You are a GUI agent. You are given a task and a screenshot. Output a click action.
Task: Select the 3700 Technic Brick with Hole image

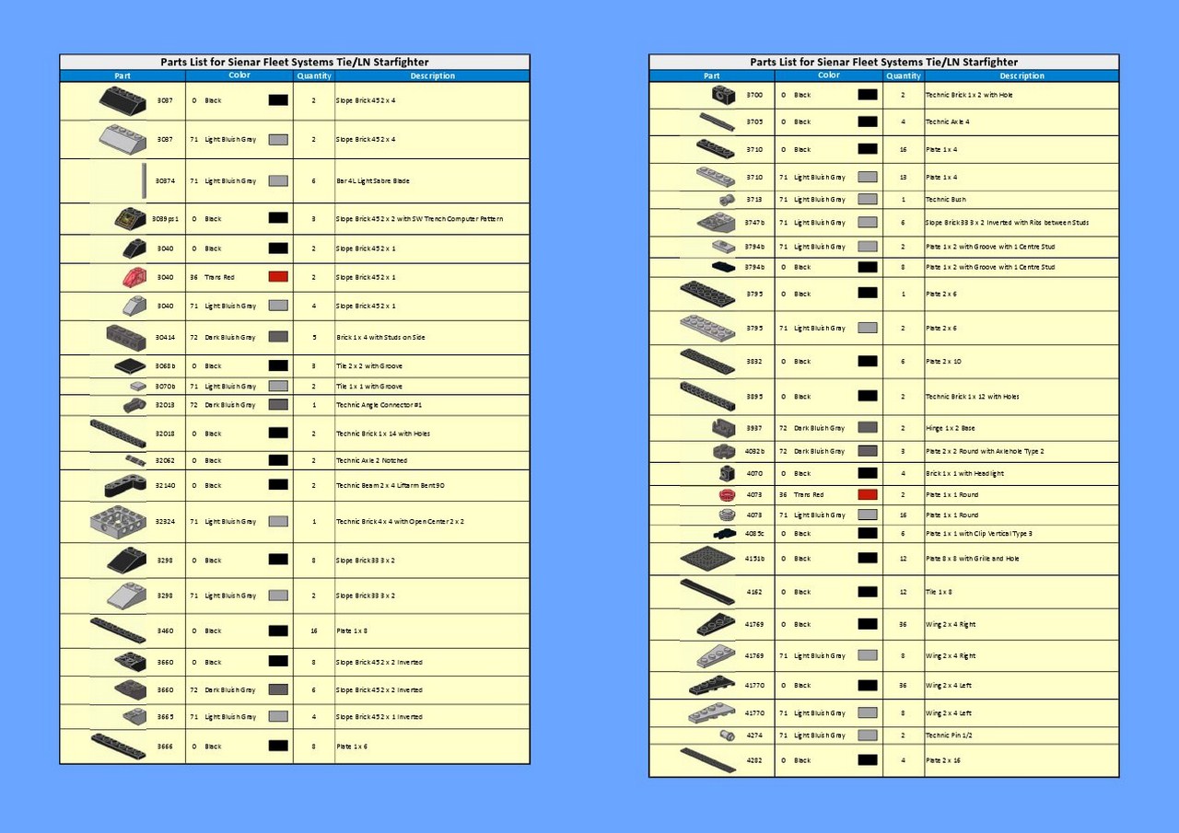coord(723,95)
